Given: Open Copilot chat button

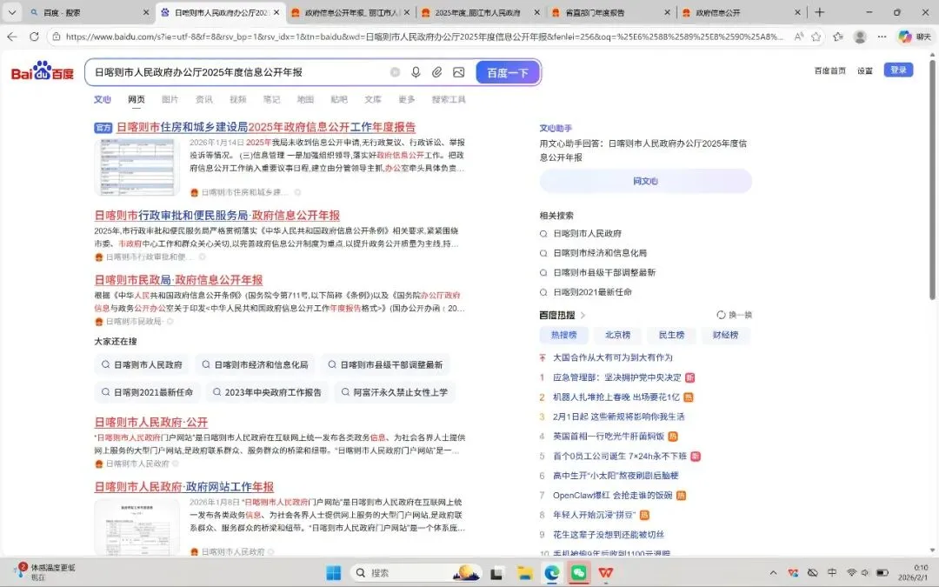Looking at the screenshot, I should coord(915,37).
